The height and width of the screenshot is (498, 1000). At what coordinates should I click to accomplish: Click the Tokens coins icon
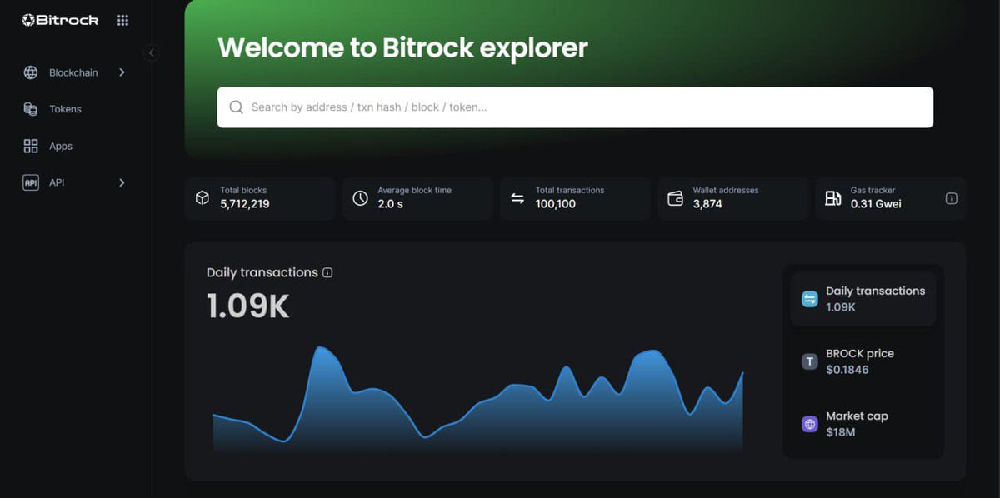[x=31, y=109]
